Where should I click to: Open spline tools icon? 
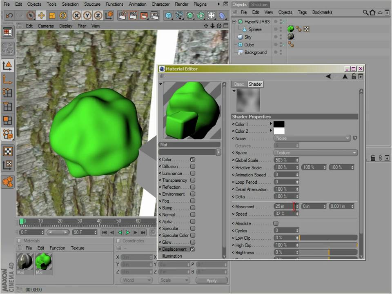(x=179, y=16)
